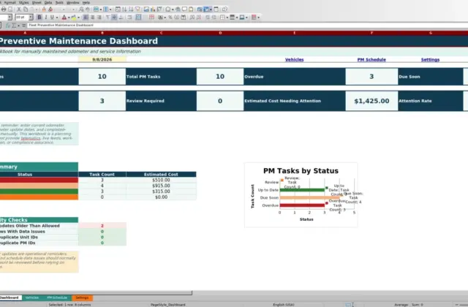
Task: Click English (USA) in the status bar
Action: tap(284, 305)
